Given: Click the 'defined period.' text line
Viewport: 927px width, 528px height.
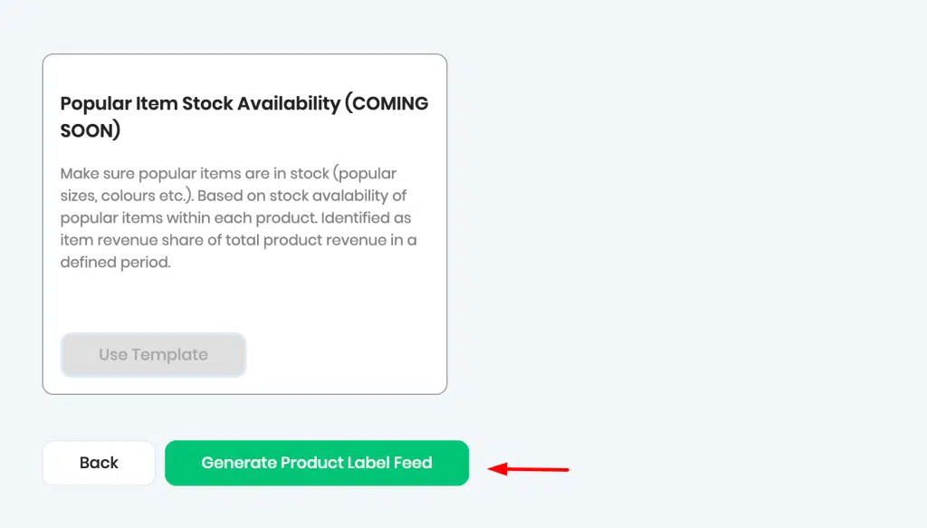Looking at the screenshot, I should pos(115,262).
